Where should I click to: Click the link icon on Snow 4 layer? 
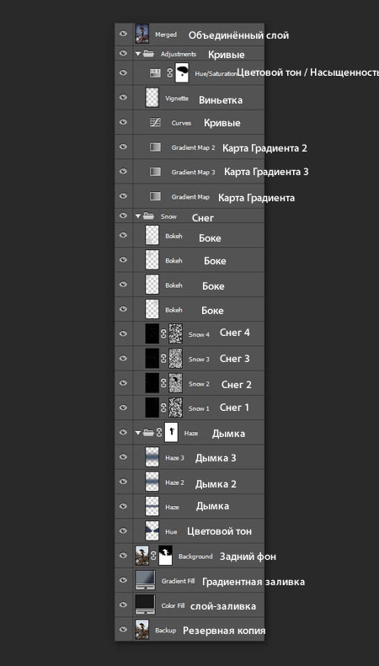tap(163, 334)
